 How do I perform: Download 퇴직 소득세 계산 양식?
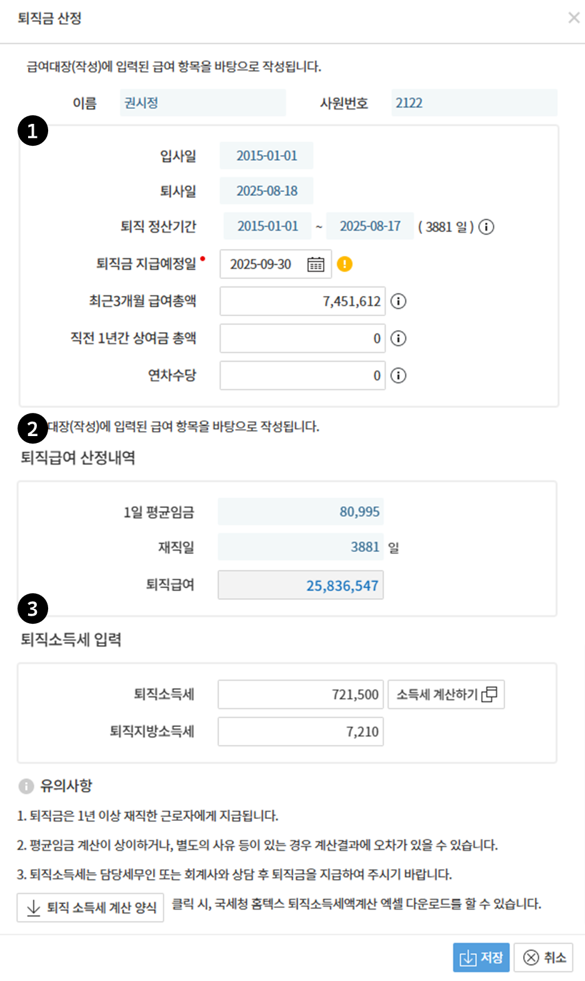click(91, 908)
